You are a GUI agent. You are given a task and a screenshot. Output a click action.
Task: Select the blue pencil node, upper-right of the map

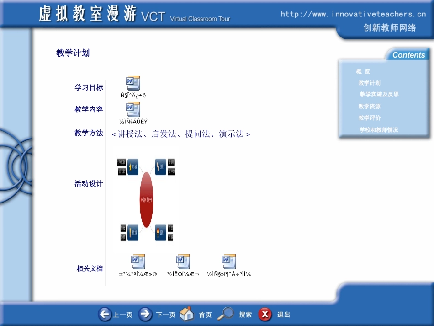pos(161,167)
